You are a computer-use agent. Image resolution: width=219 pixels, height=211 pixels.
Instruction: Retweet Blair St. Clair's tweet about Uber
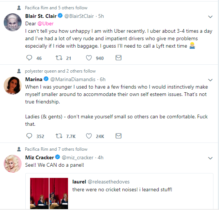59,58
